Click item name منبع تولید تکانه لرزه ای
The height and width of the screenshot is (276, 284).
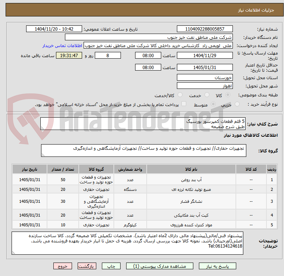[191, 189]
